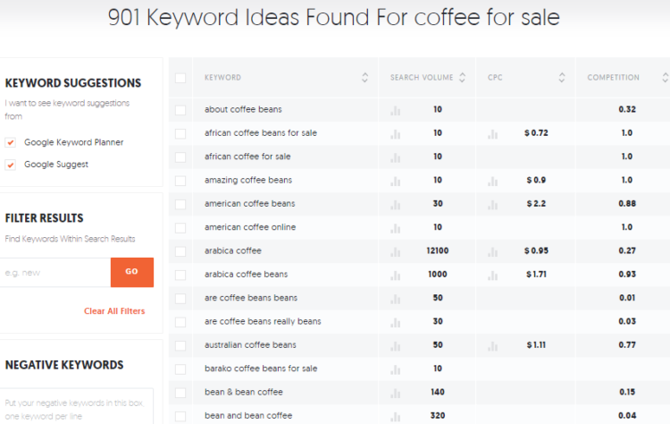Click search volume chart icon for arabica coffee
Screen dimensions: 670x424
(x=396, y=251)
